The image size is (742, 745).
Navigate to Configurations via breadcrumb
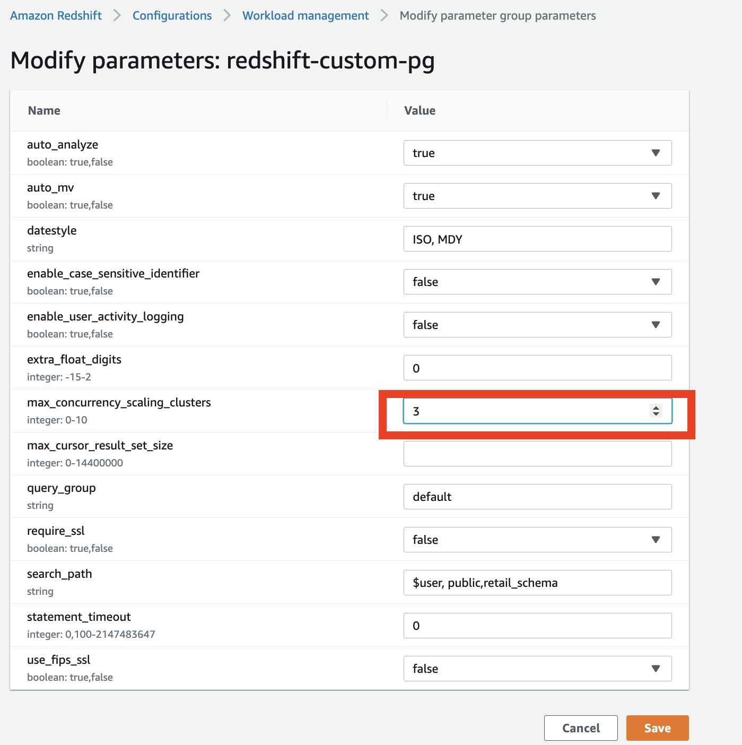(x=172, y=15)
